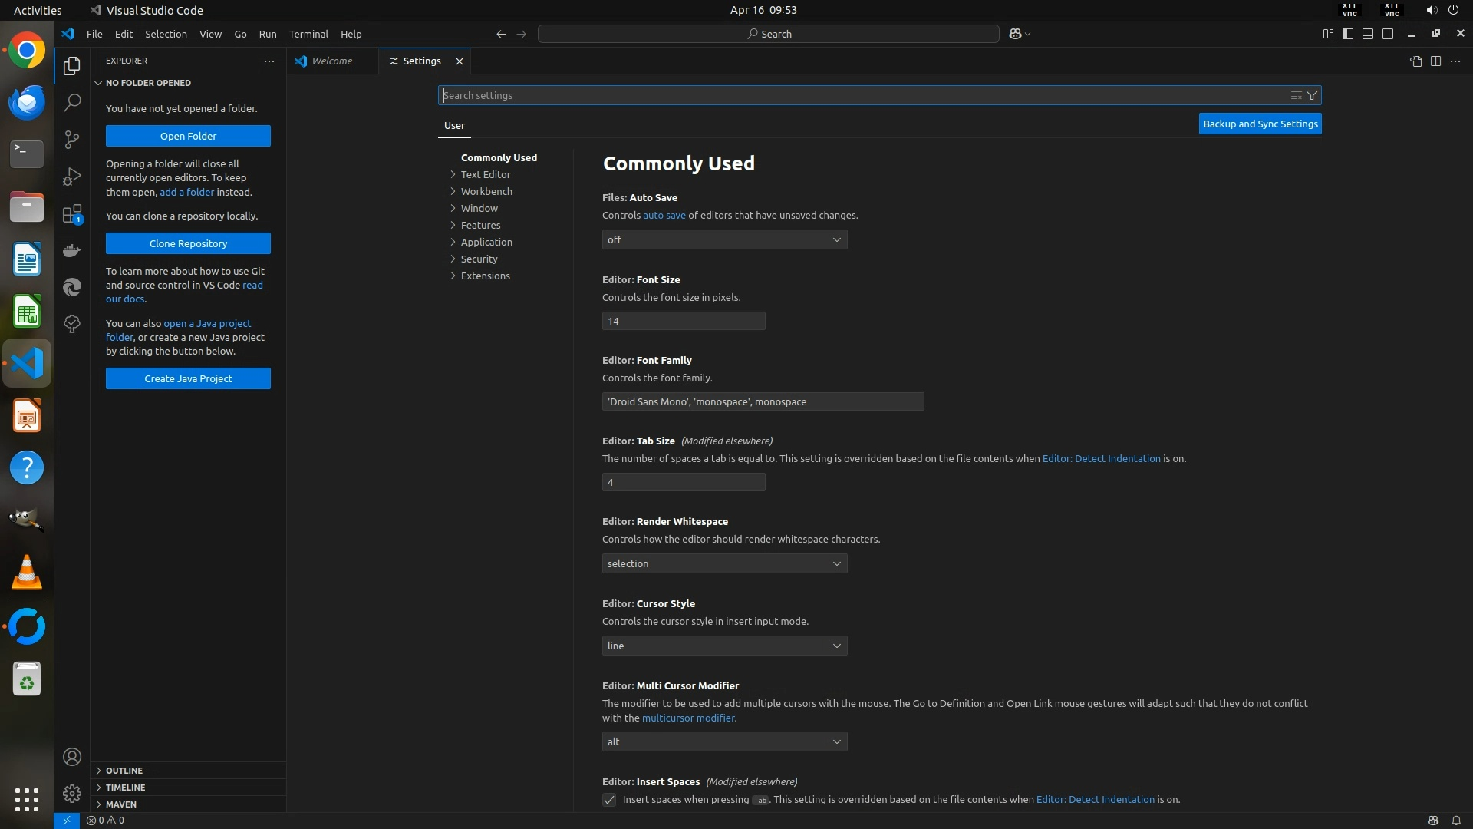Click the Manage gear icon
This screenshot has height=829, width=1473.
72,793
